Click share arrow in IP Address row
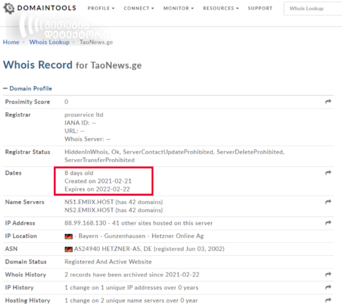 [x=328, y=223]
